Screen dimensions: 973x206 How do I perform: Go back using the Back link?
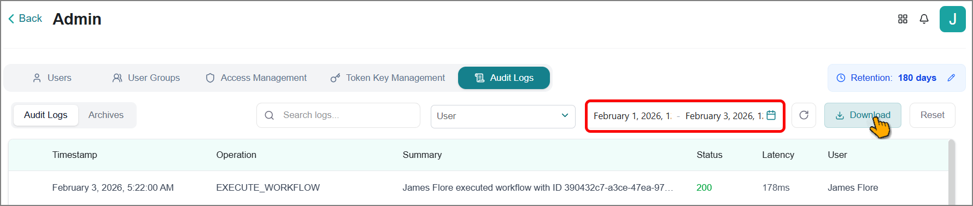(25, 19)
